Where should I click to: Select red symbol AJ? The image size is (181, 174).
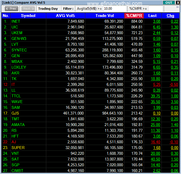pos(14,142)
